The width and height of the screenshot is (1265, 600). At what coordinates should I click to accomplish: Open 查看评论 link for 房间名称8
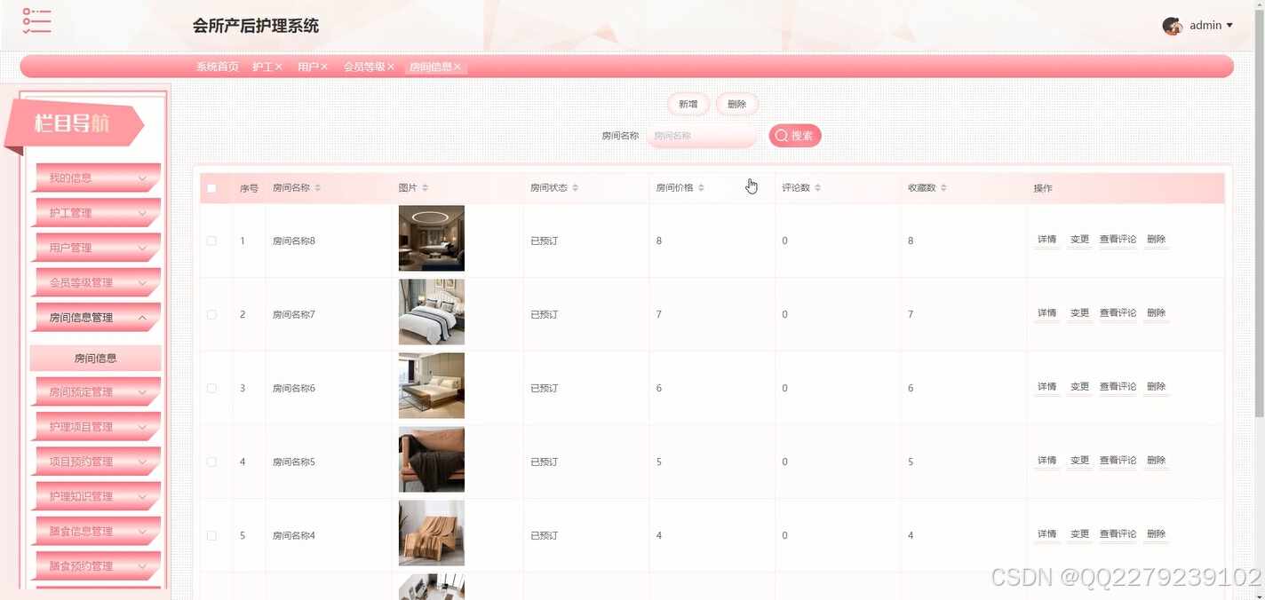(1118, 240)
